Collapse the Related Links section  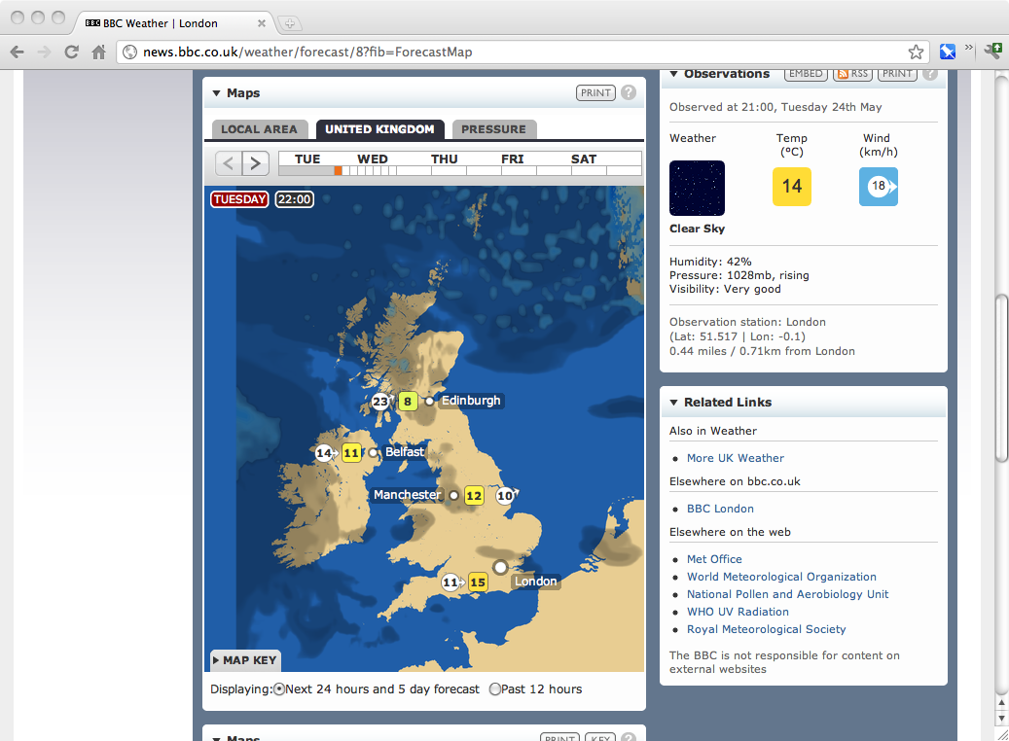673,403
